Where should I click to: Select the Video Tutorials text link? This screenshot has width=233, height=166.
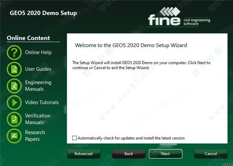tap(42, 102)
